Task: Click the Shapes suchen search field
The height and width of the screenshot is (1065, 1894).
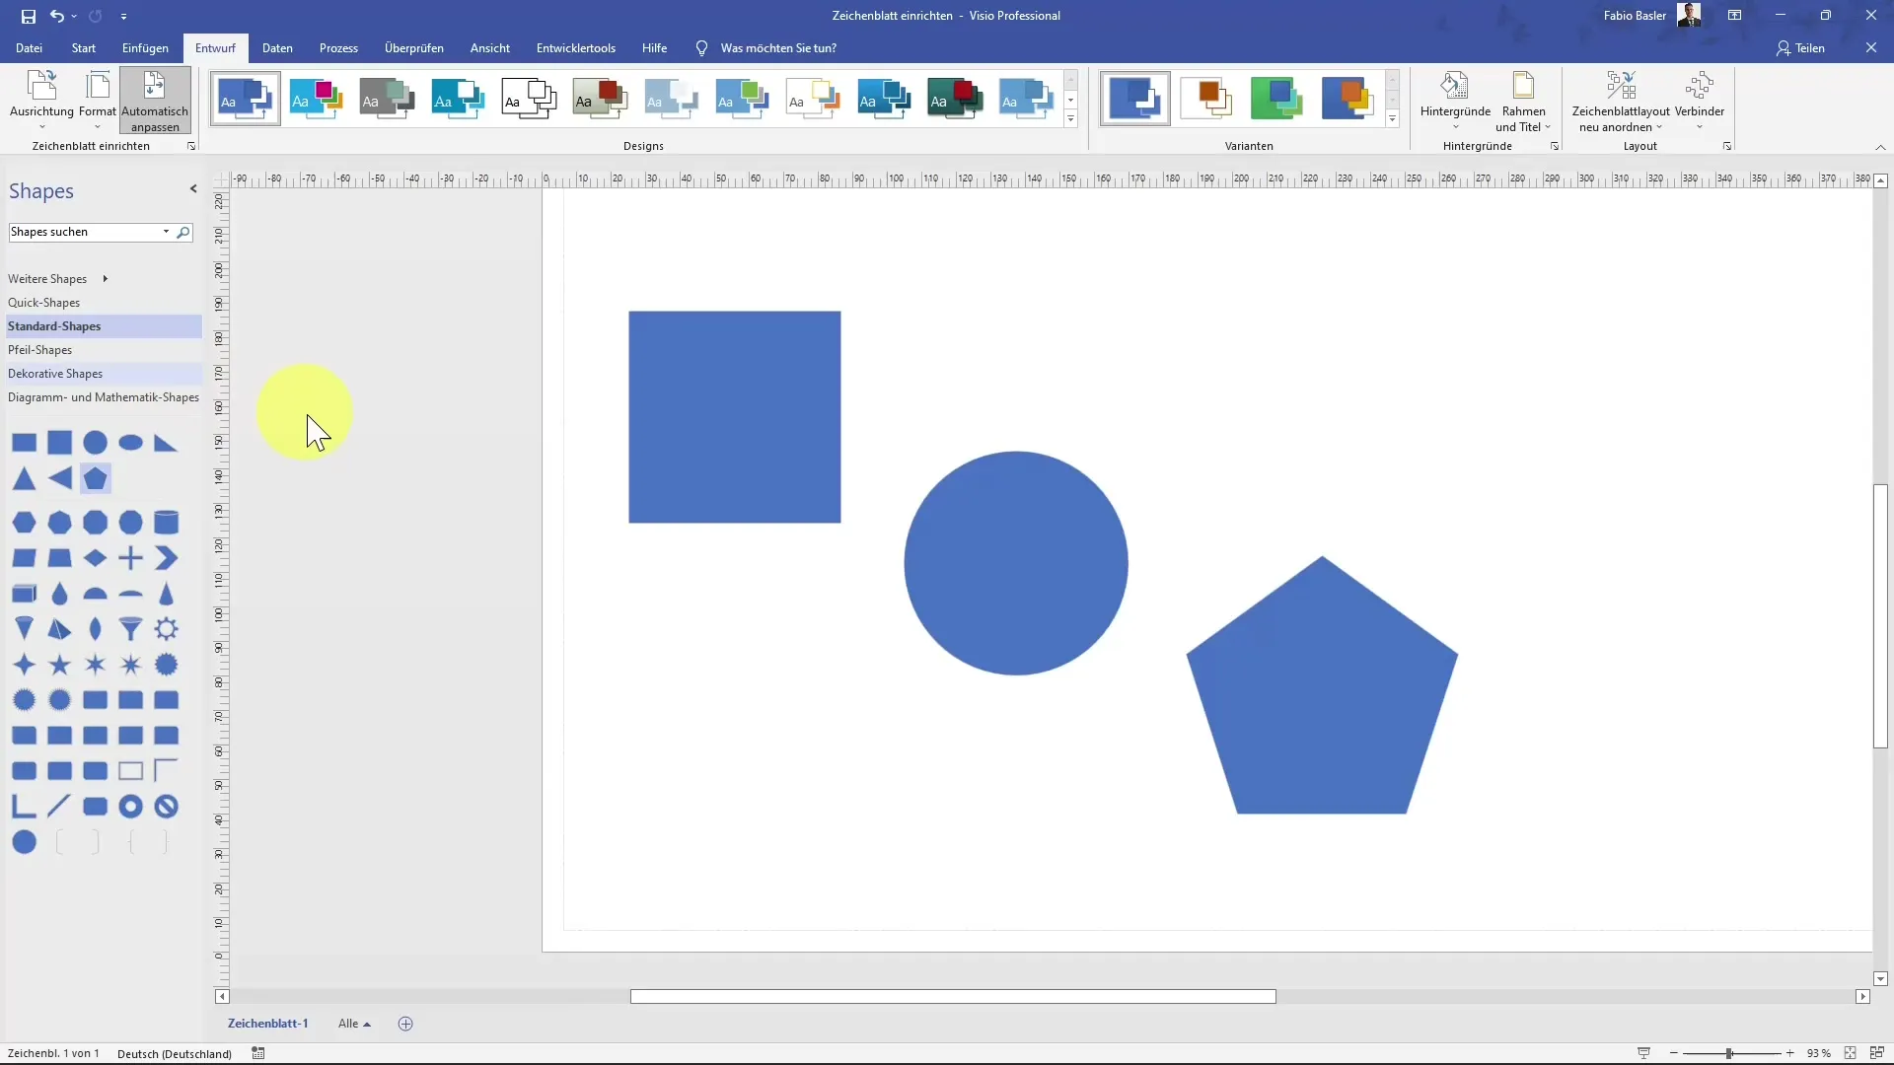Action: [x=84, y=232]
